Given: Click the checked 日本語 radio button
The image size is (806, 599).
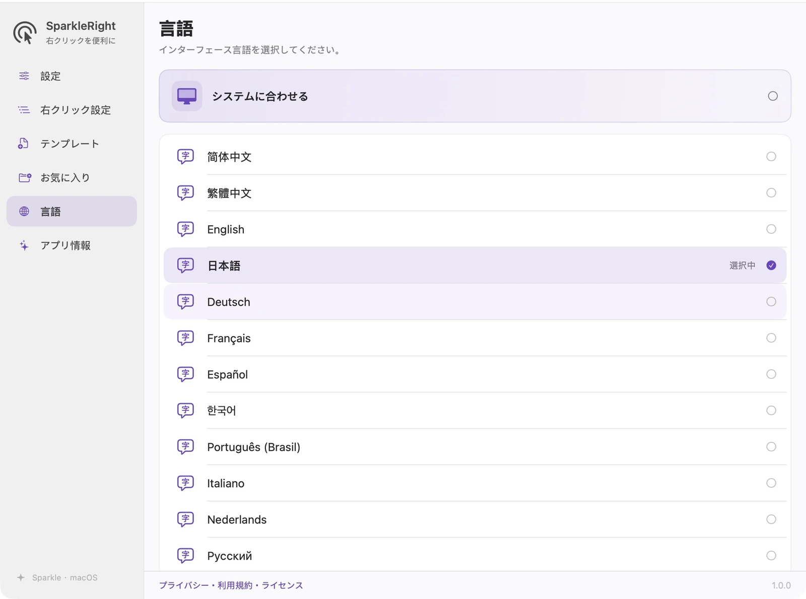Looking at the screenshot, I should pos(771,265).
